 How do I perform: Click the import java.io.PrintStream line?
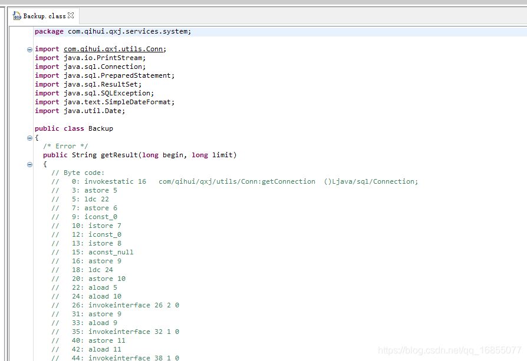click(90, 58)
